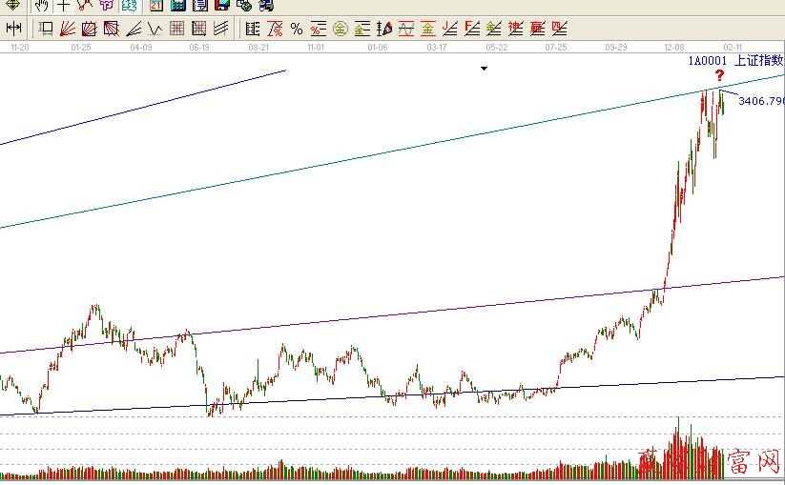Click the 07-25 date on the time axis
Screen dimensions: 785x485
pyautogui.click(x=556, y=46)
